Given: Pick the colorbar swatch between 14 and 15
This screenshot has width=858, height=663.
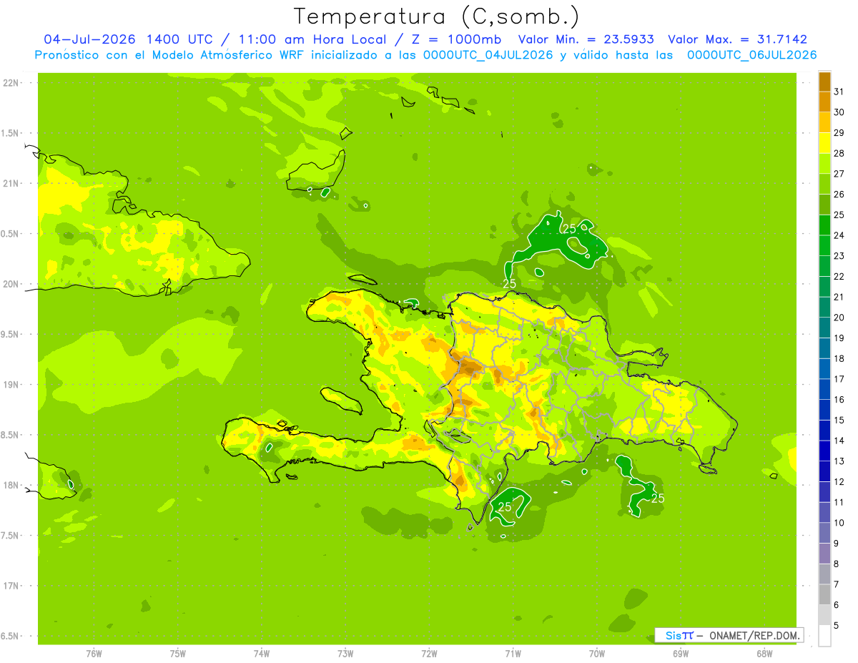Looking at the screenshot, I should click(824, 431).
